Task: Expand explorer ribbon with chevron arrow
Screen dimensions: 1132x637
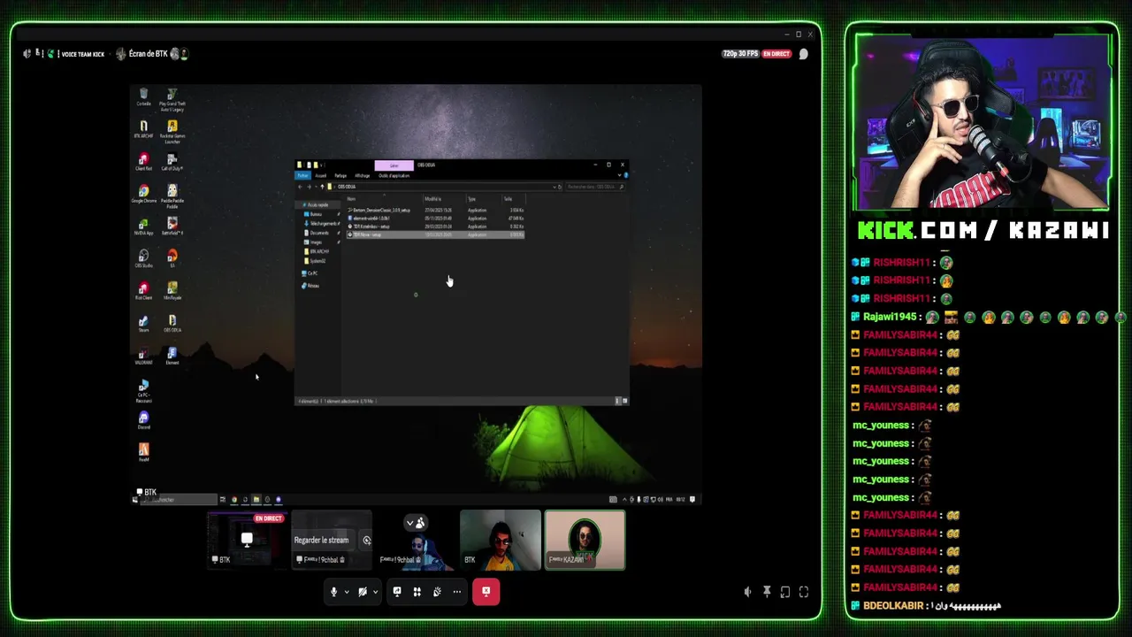Action: pos(619,175)
